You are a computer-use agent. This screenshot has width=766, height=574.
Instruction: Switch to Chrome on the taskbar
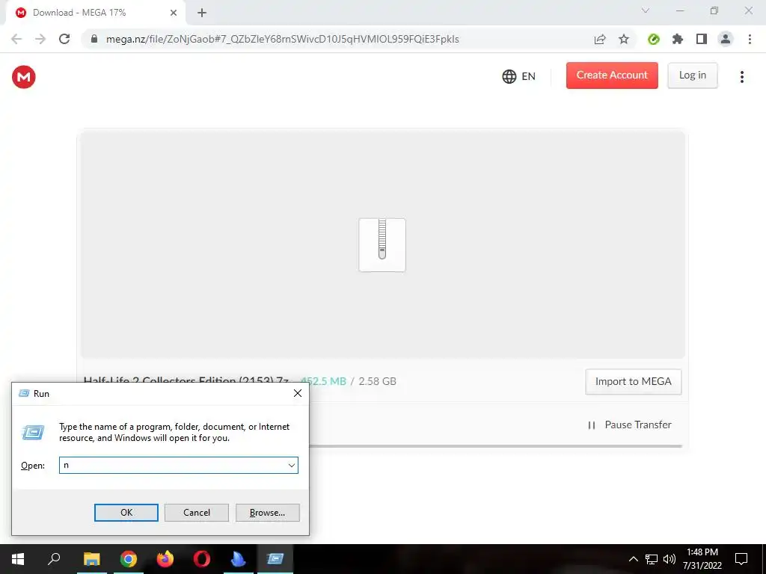click(128, 559)
